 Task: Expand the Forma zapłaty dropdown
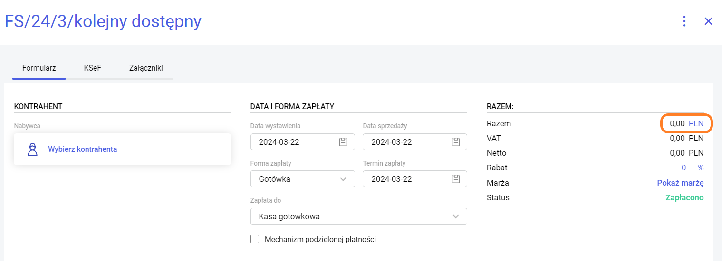[x=343, y=179]
